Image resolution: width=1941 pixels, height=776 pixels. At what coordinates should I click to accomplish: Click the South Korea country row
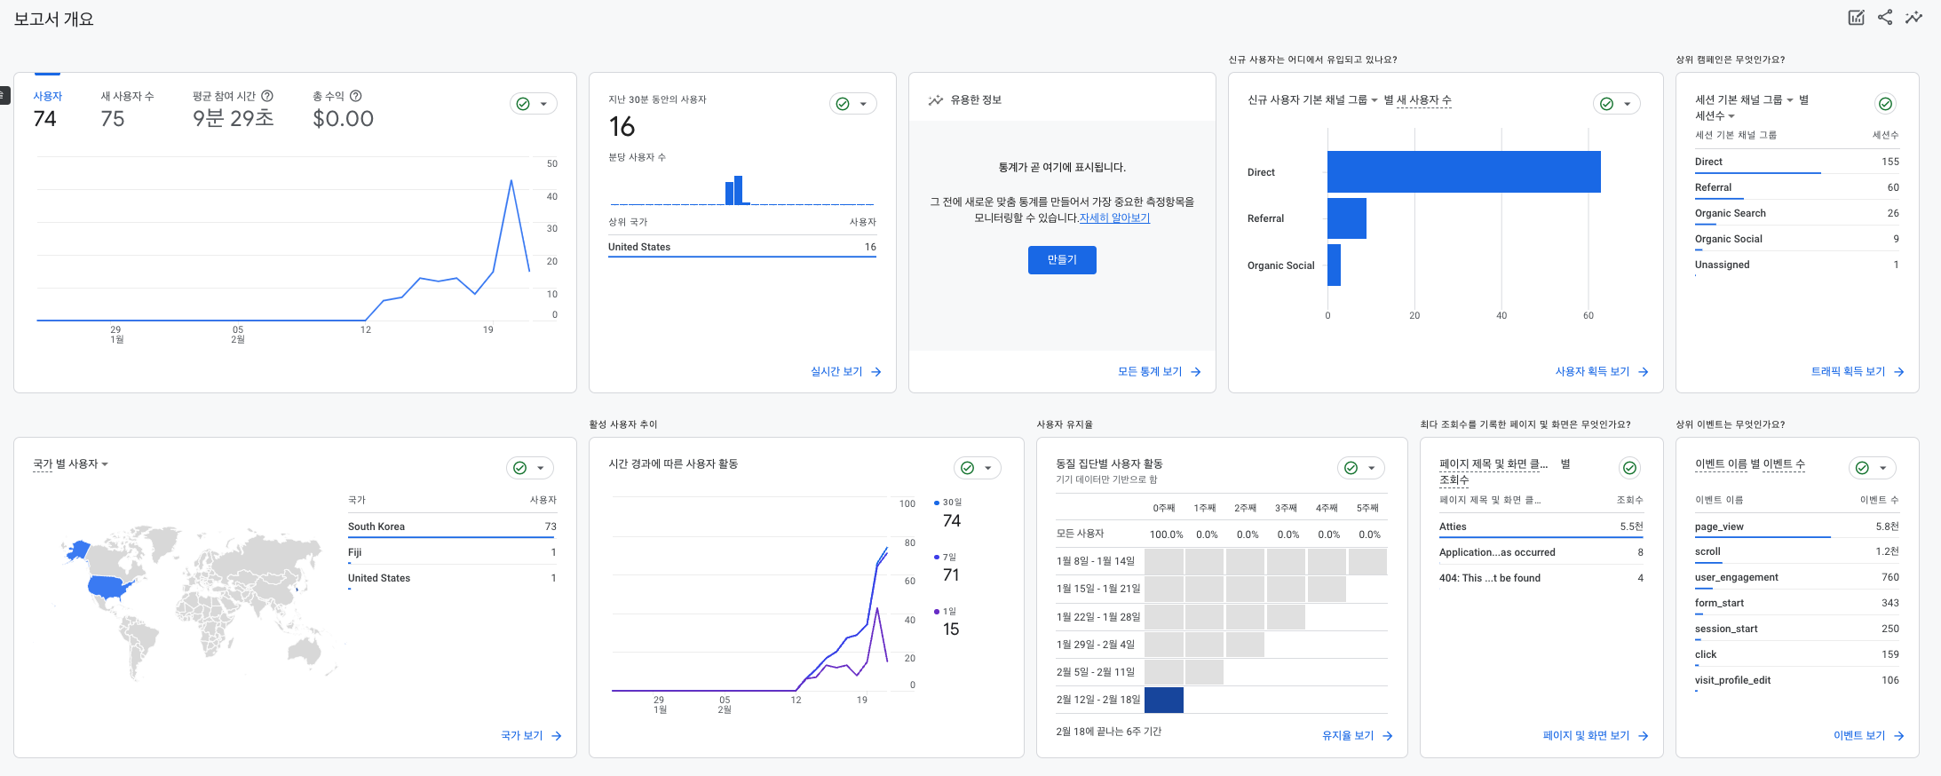(x=452, y=527)
